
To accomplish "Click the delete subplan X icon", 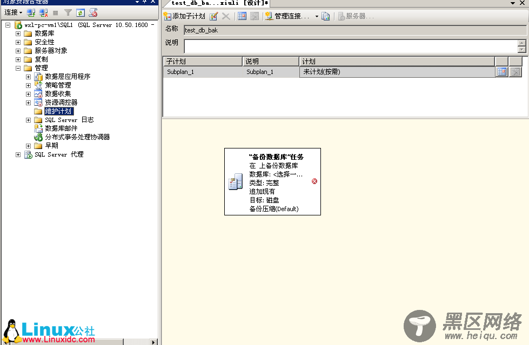I will 226,16.
